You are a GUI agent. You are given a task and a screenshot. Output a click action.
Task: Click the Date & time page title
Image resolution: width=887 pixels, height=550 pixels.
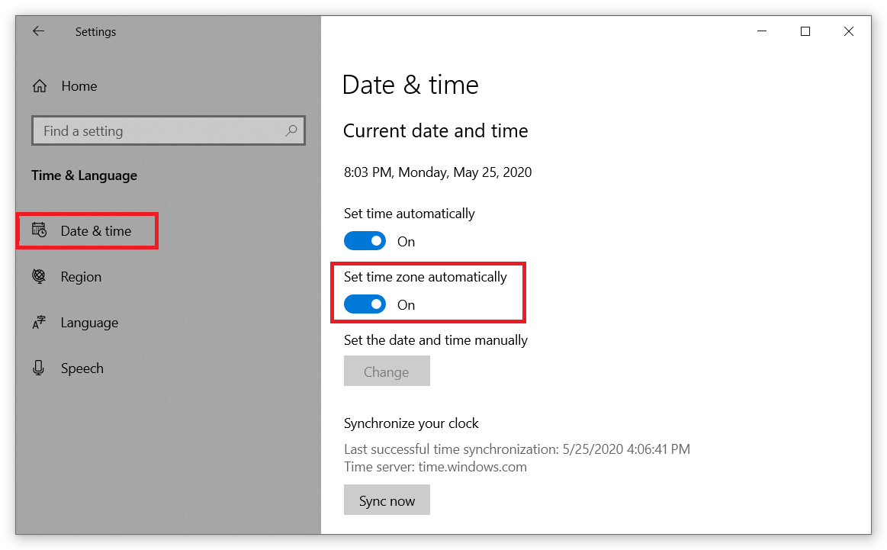(410, 85)
